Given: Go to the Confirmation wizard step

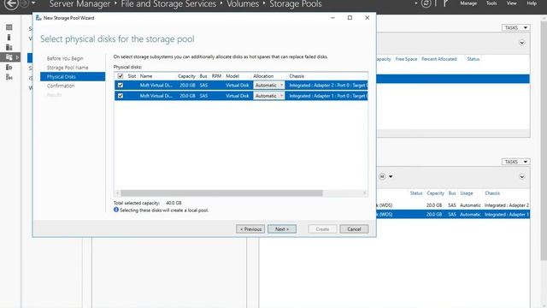Looking at the screenshot, I should 61,86.
